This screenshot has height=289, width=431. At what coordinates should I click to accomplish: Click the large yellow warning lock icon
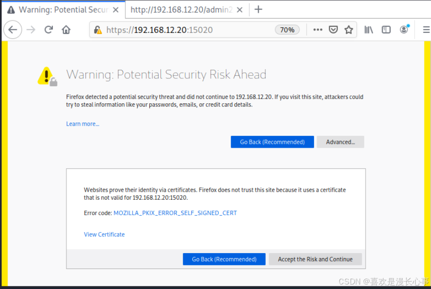click(x=47, y=76)
